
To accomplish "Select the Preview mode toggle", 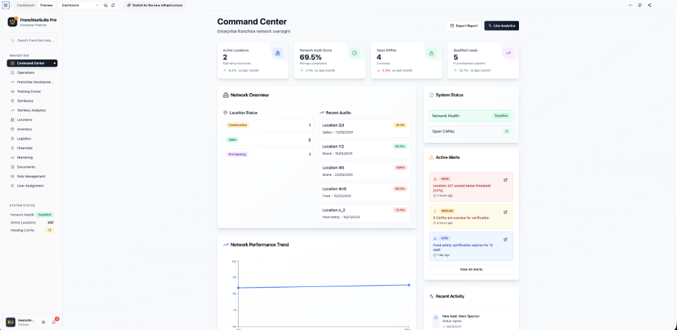I will click(x=47, y=5).
